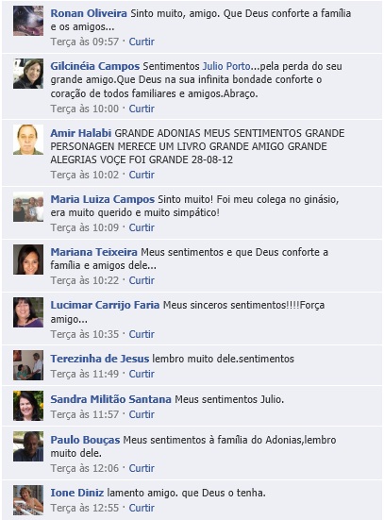Visit Sandra Militão Santana's profile name
This screenshot has height=520, width=384.
tap(110, 399)
